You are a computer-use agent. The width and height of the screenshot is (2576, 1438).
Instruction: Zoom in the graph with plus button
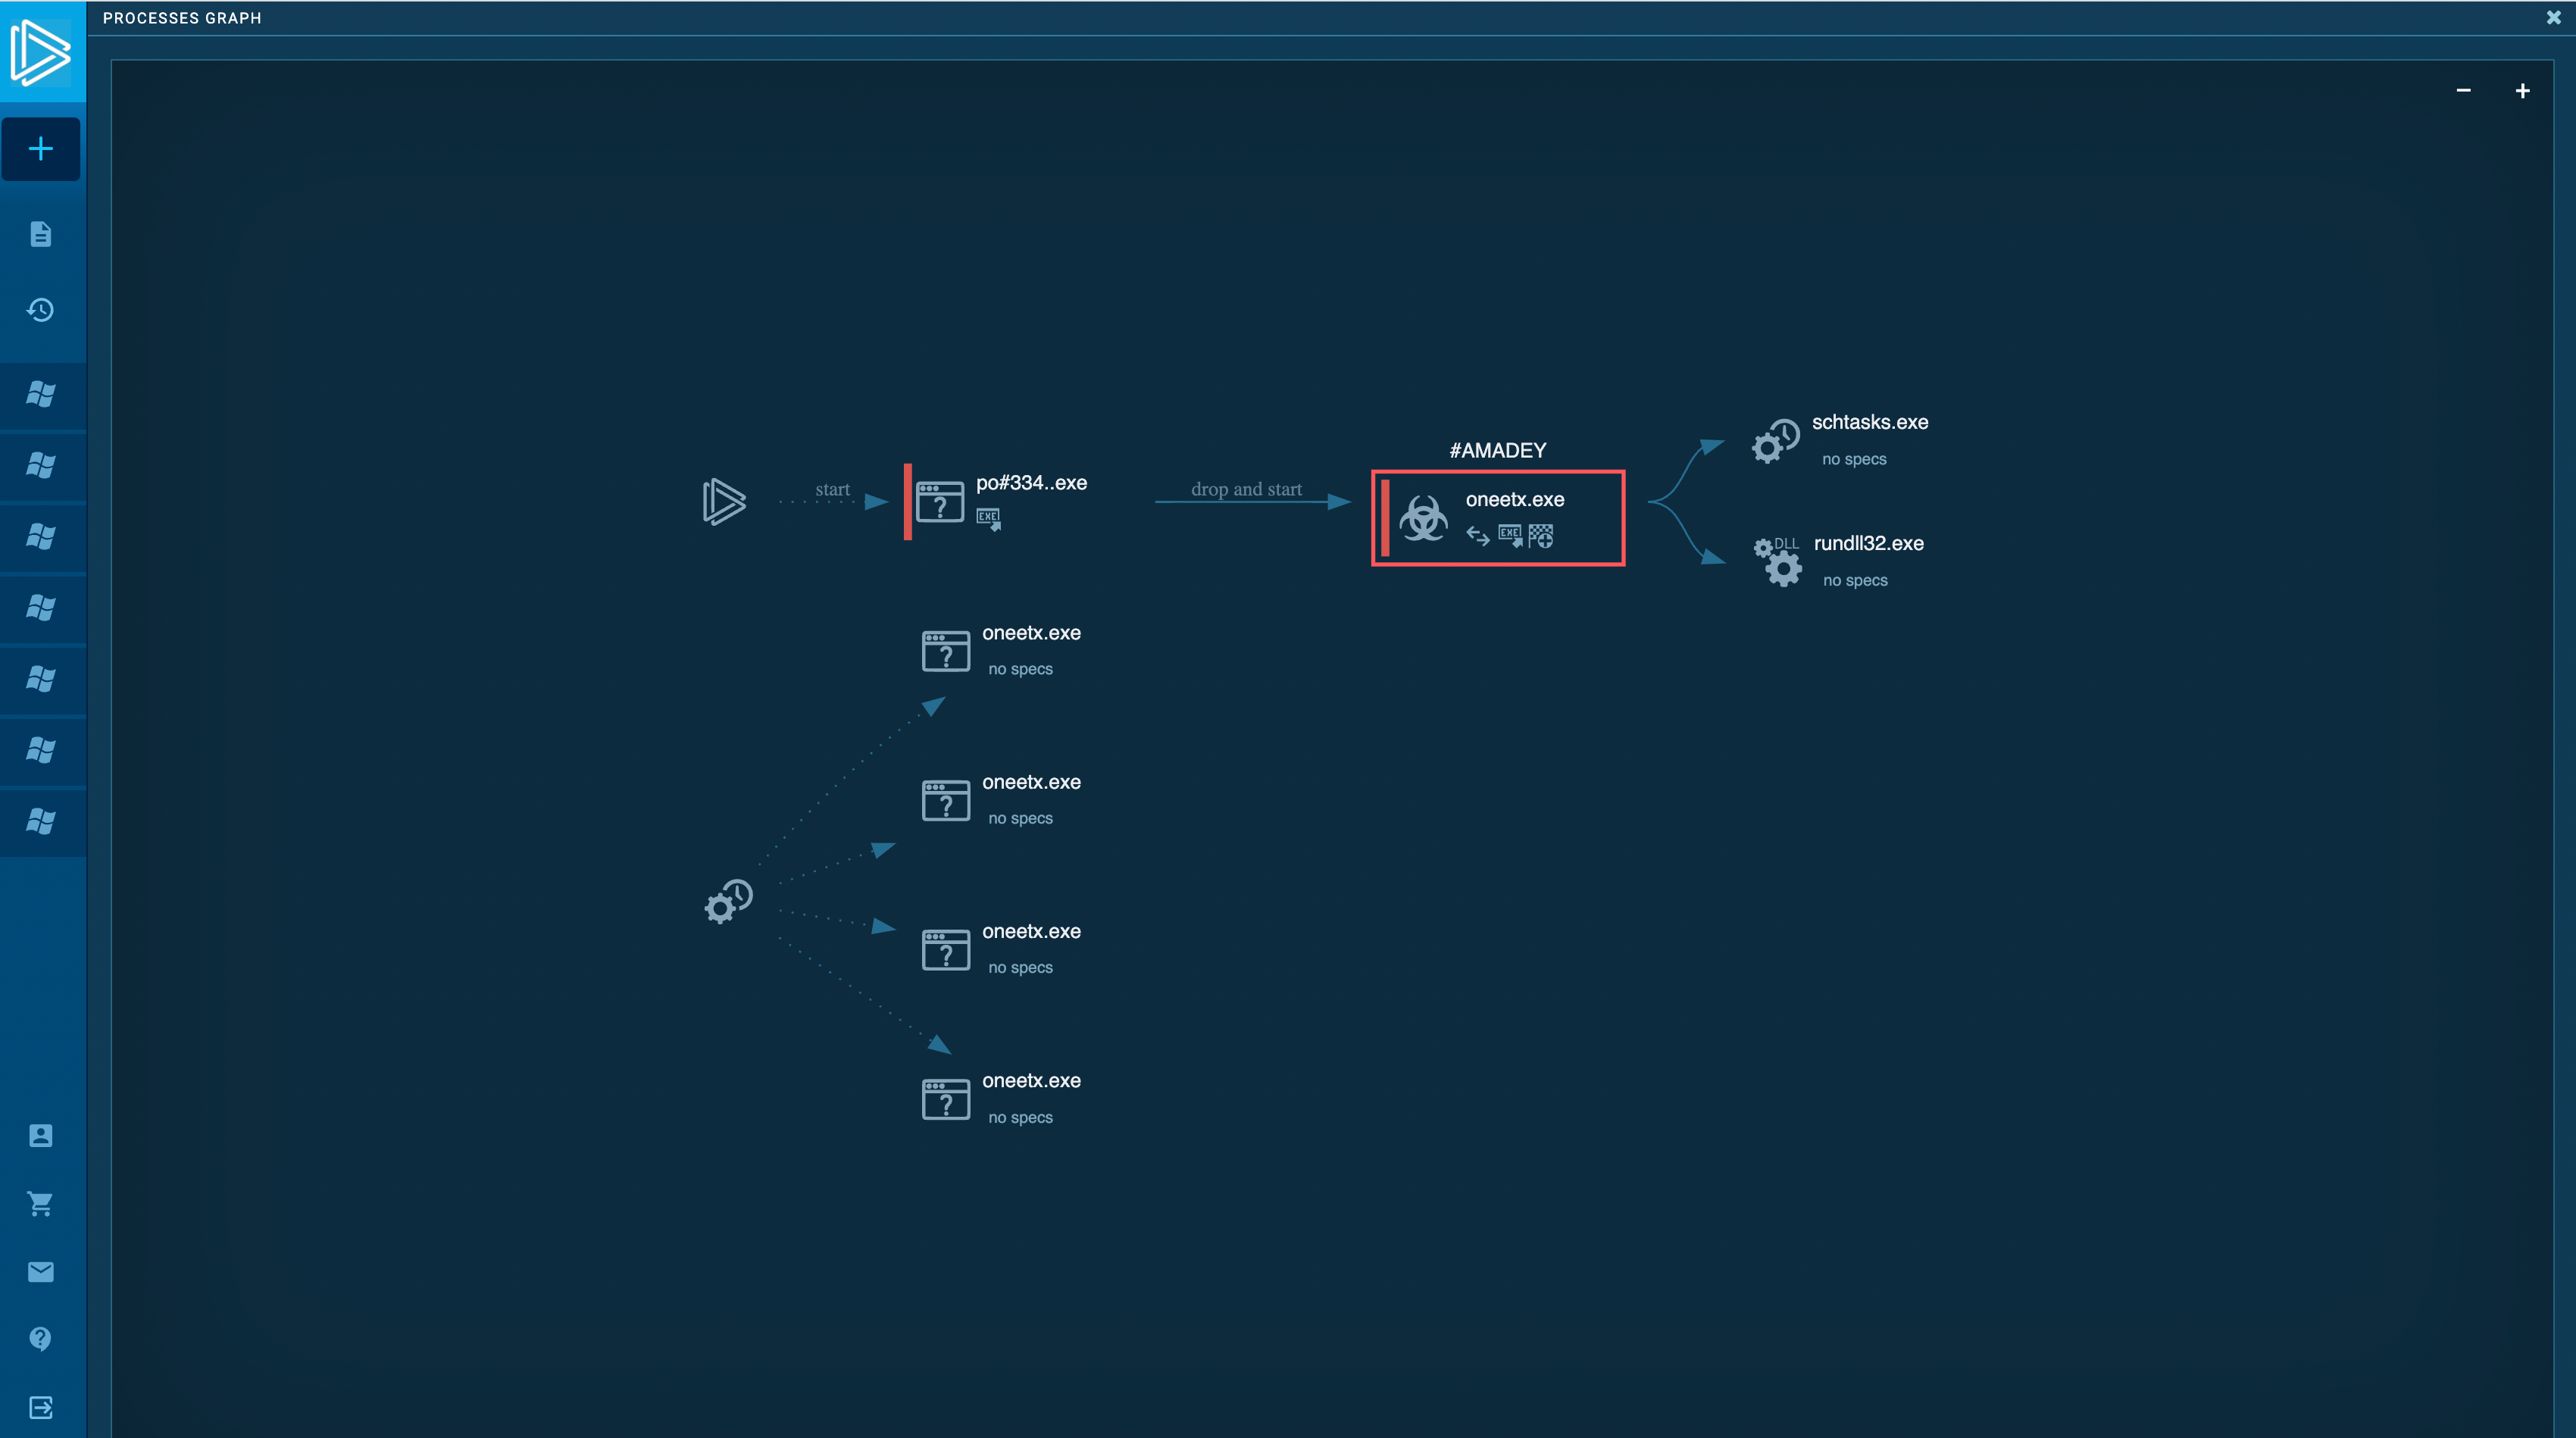(x=2522, y=91)
